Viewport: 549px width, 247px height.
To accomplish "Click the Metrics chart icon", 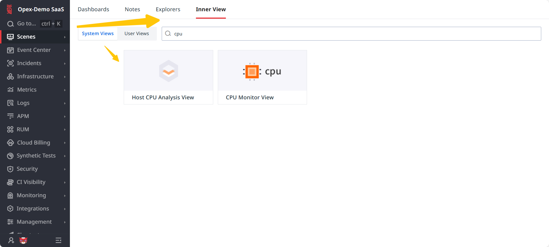I will [10, 90].
